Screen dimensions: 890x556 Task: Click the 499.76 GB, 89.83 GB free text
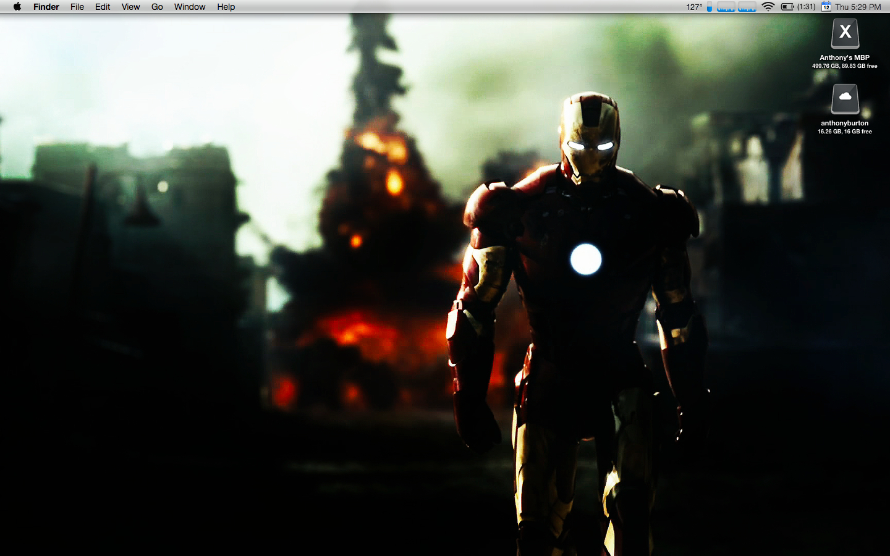pos(844,66)
